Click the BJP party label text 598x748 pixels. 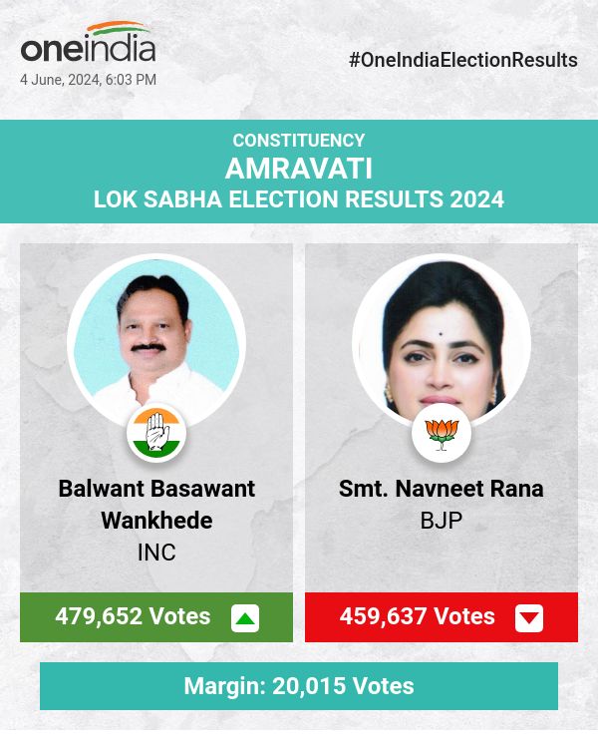(x=442, y=521)
